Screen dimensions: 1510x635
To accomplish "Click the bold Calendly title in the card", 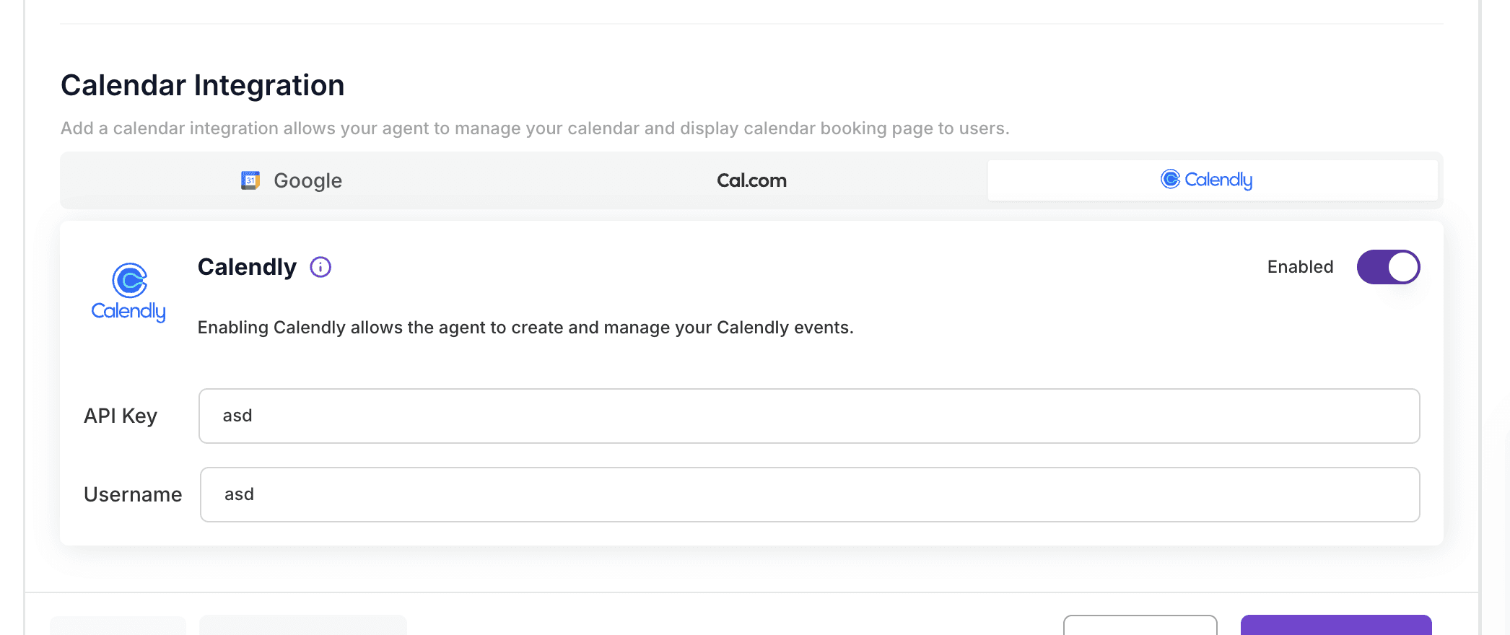I will [x=247, y=267].
